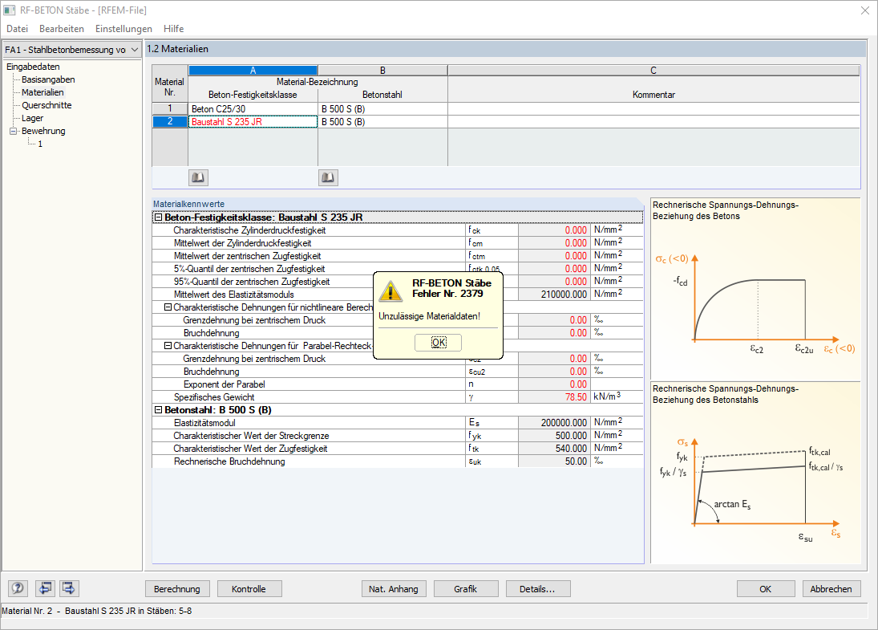Confirm the error dialog with OK

tap(439, 343)
